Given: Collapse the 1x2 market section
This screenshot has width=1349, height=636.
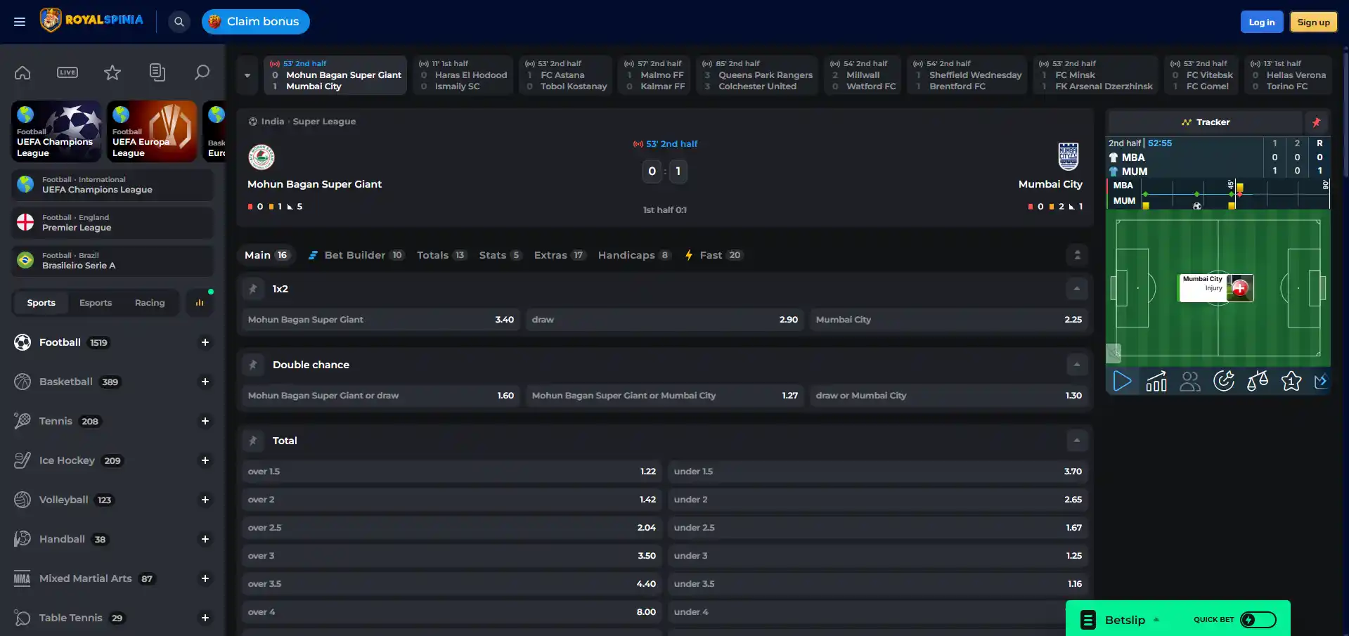Looking at the screenshot, I should pyautogui.click(x=1076, y=289).
